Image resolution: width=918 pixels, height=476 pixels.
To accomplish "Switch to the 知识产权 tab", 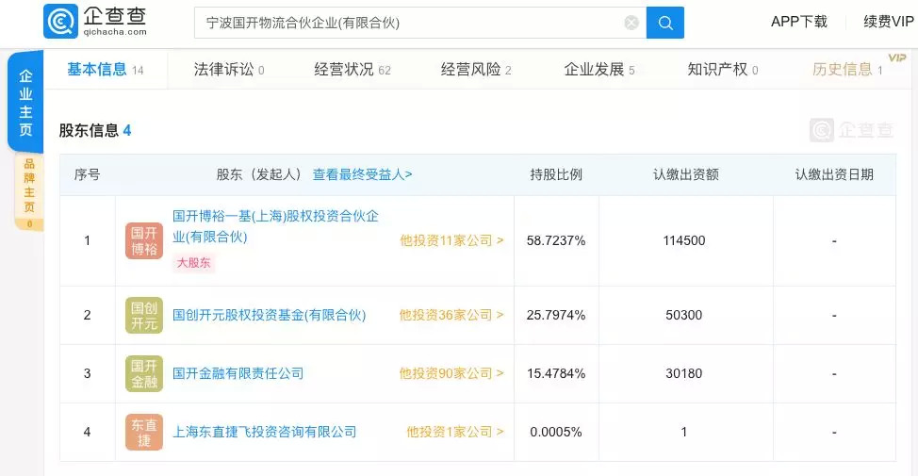I will tap(723, 70).
